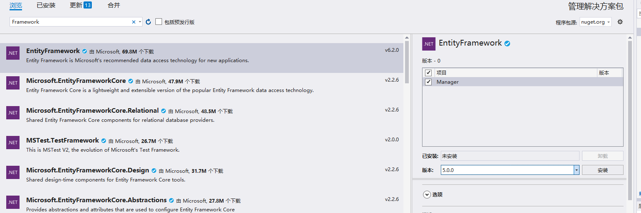The image size is (641, 213).
Task: Expand the 选项 section
Action: click(427, 194)
